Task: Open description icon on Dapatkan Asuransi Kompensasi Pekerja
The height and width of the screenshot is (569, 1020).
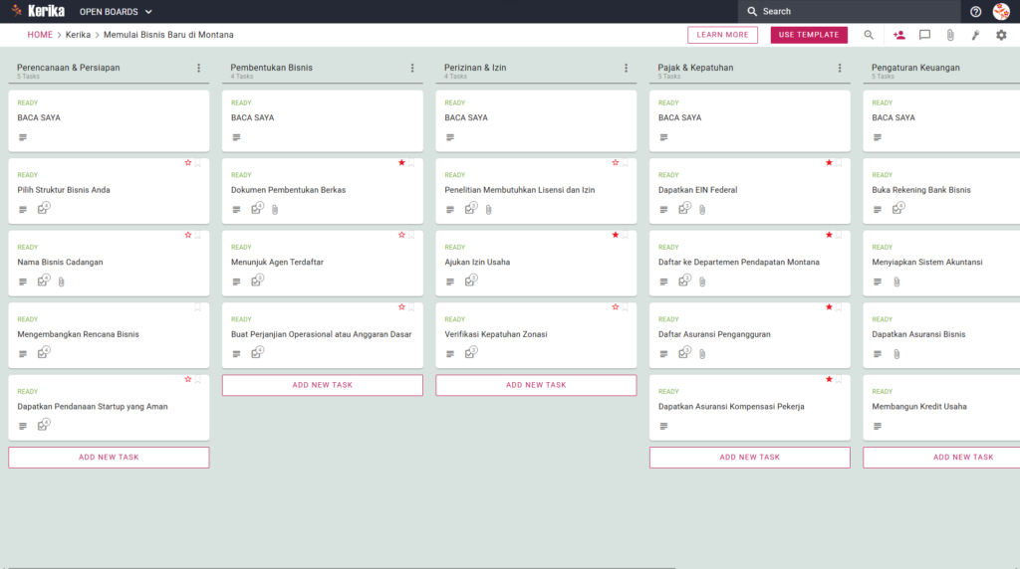Action: 663,426
